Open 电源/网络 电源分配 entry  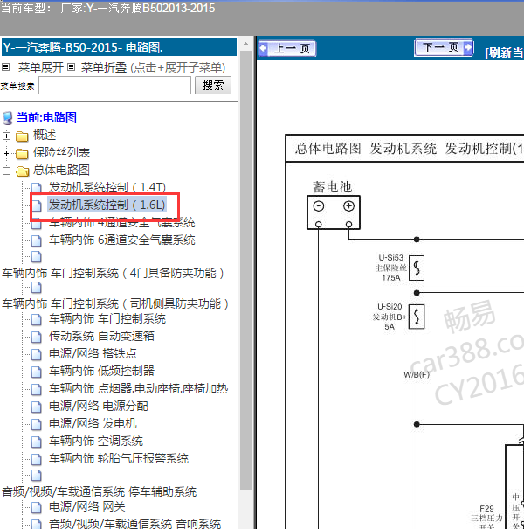click(99, 407)
